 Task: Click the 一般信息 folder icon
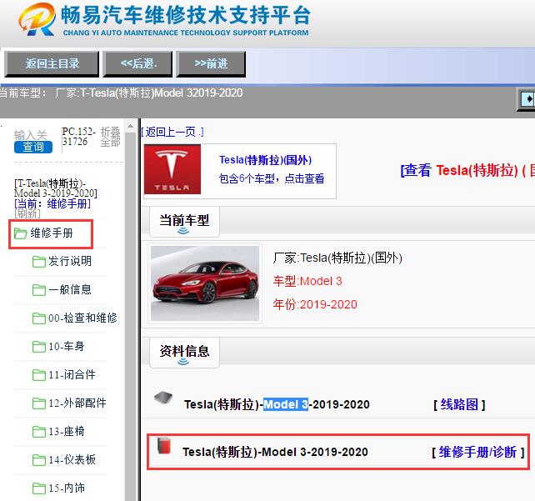click(39, 290)
